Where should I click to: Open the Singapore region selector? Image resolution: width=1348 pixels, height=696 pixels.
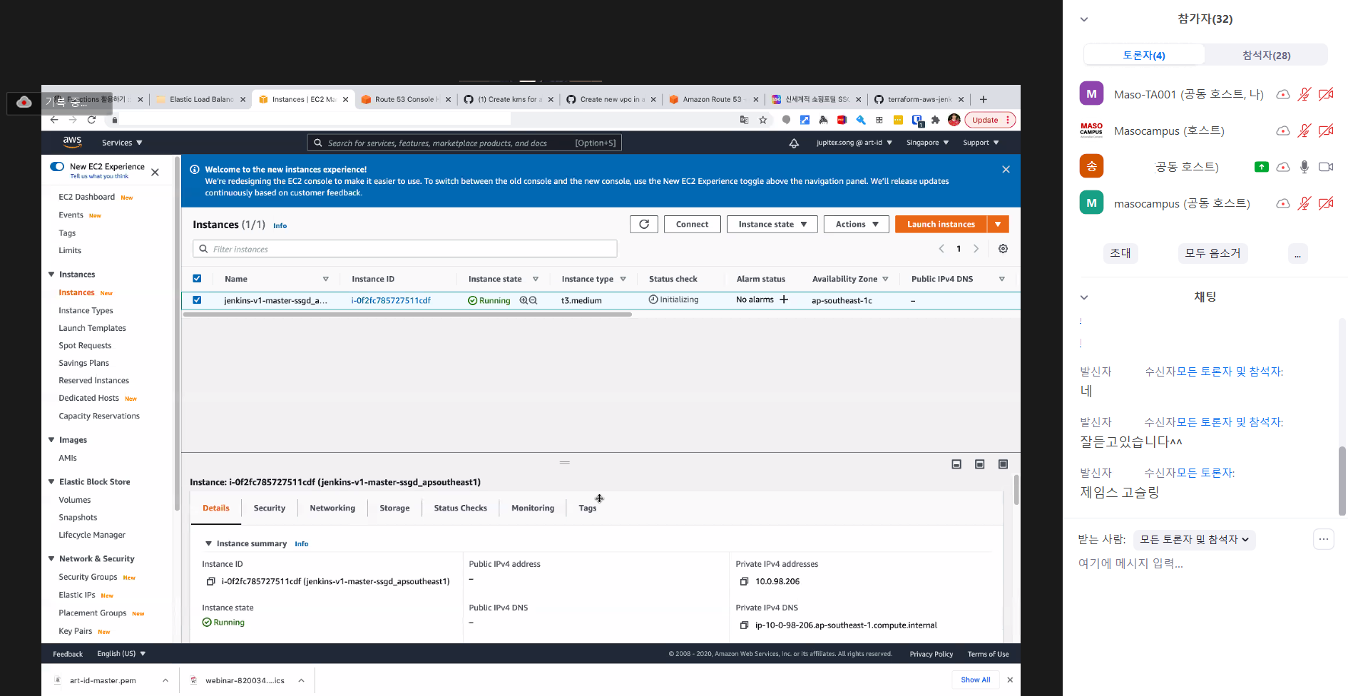click(927, 143)
